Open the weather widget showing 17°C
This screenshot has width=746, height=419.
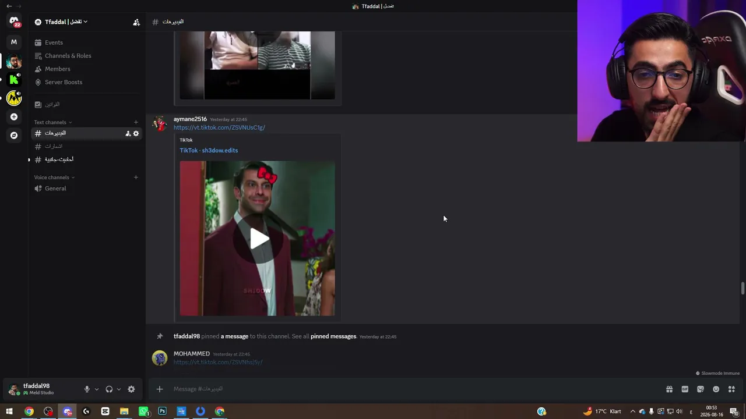click(602, 411)
